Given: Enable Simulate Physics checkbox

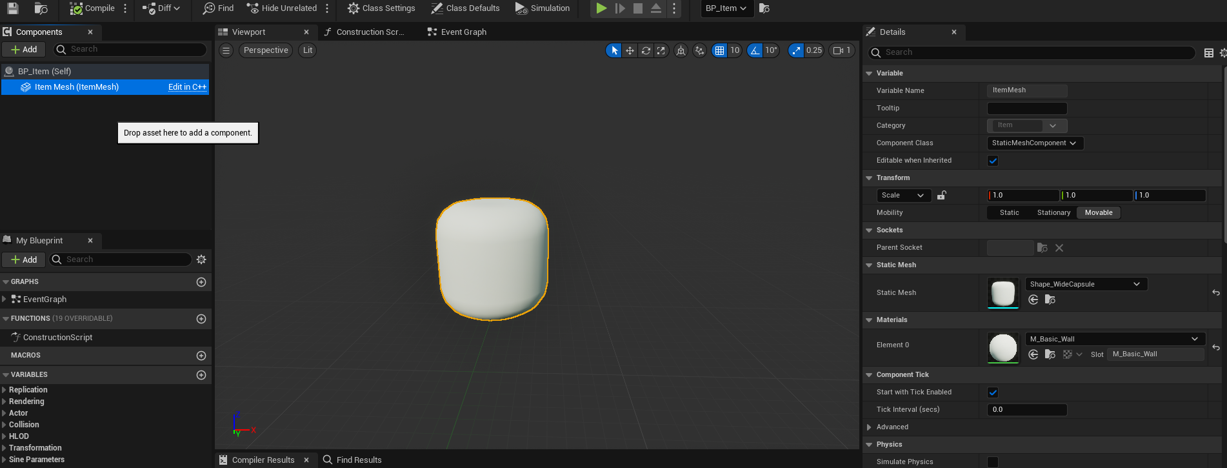Looking at the screenshot, I should pos(993,462).
